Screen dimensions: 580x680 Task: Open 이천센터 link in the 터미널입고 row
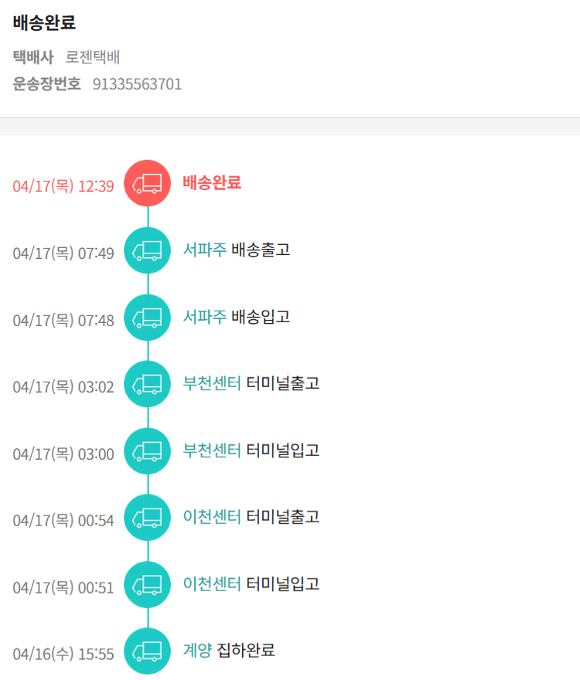[x=212, y=583]
